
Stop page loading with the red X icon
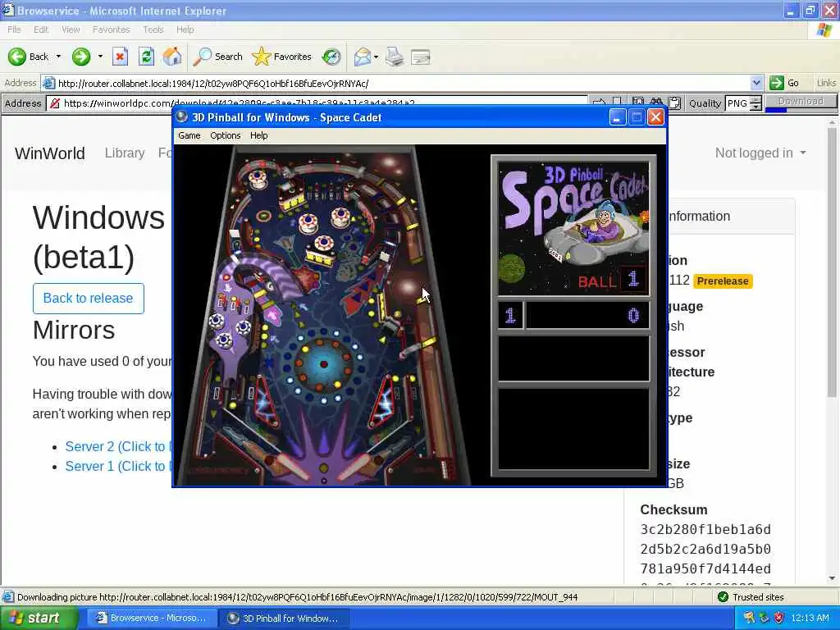click(x=120, y=57)
